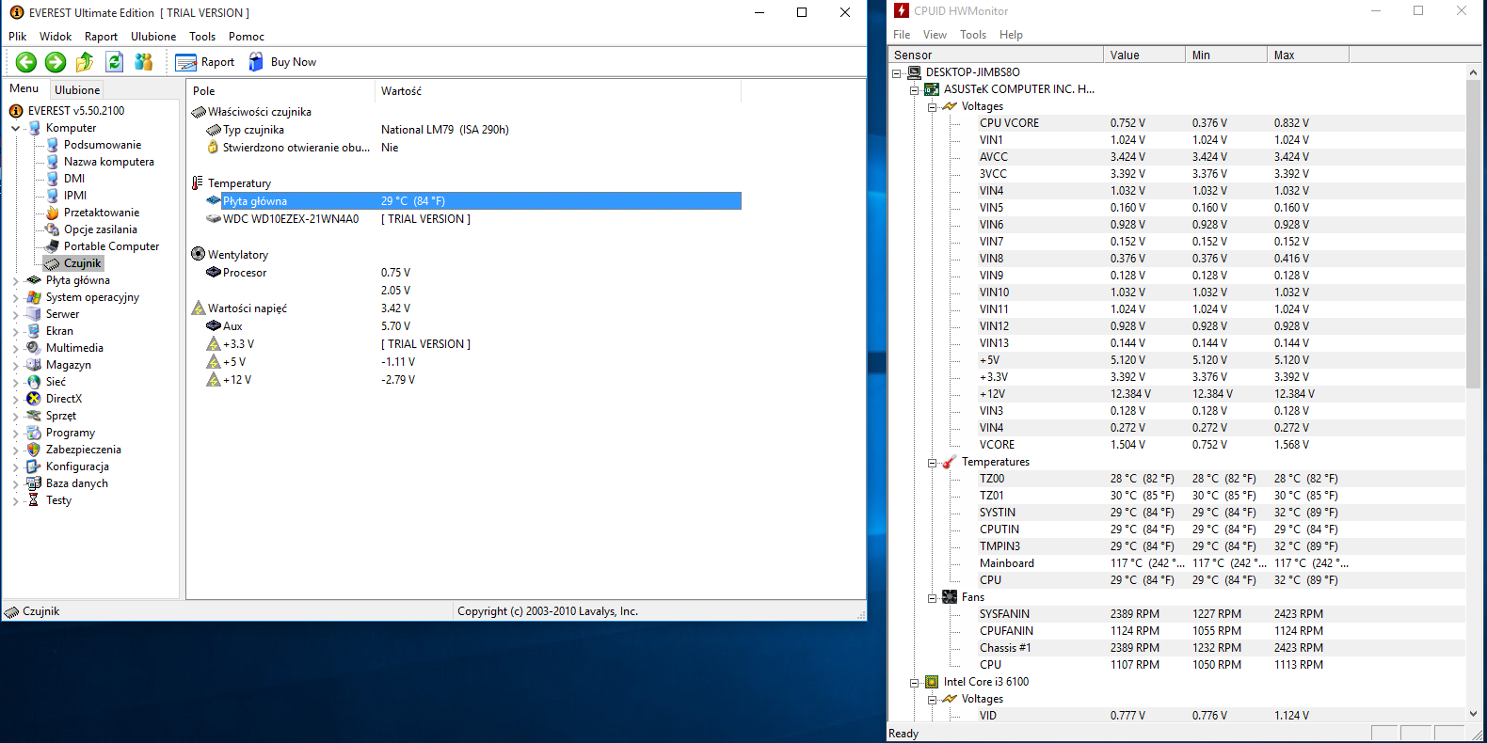Select Podsumowanie icon in the tree

coord(53,145)
